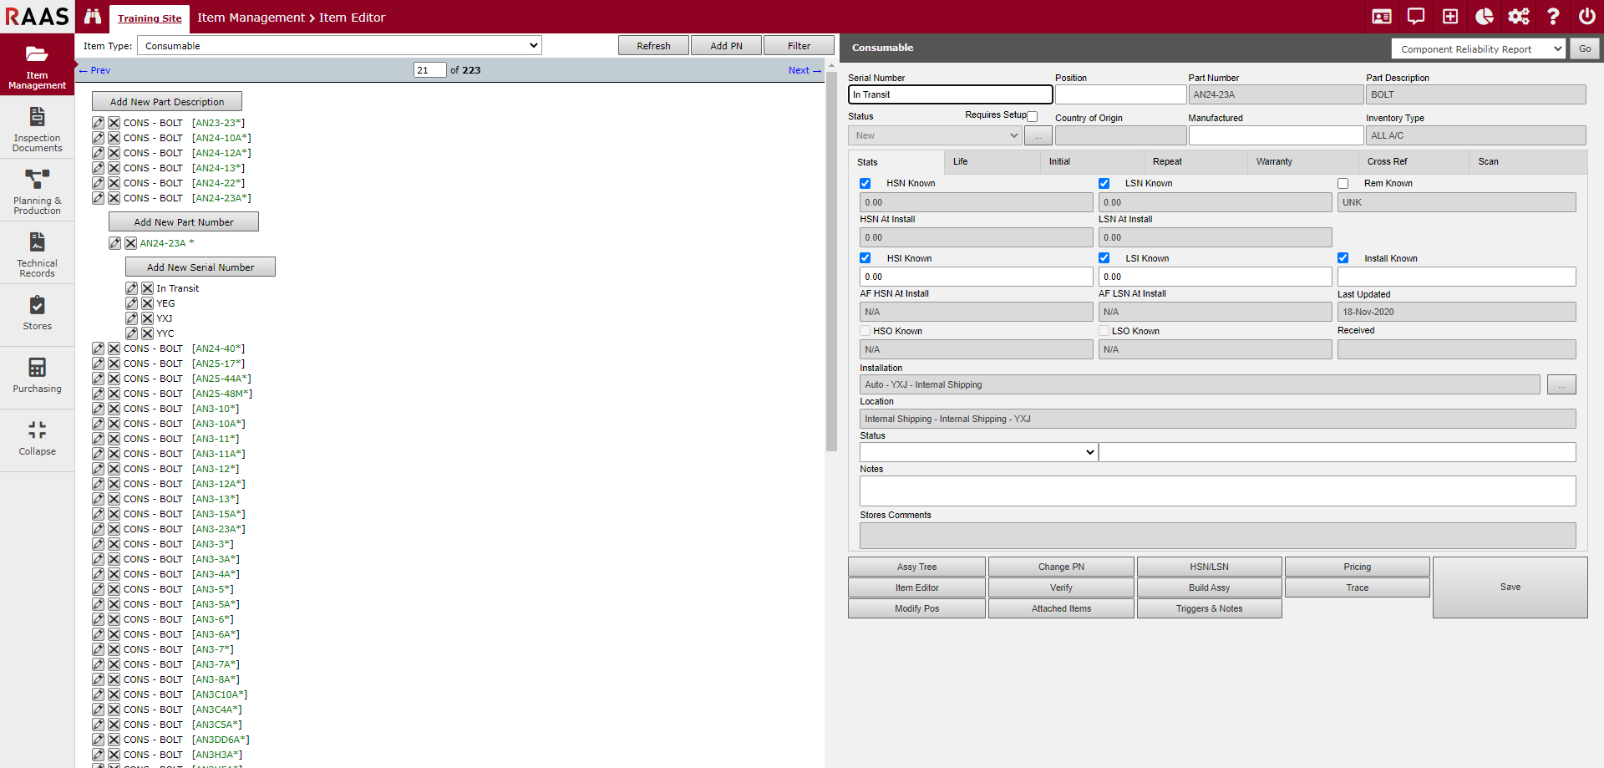Screen dimensions: 1604x768
Task: Toggle the HSN Known checkbox
Action: pos(865,184)
